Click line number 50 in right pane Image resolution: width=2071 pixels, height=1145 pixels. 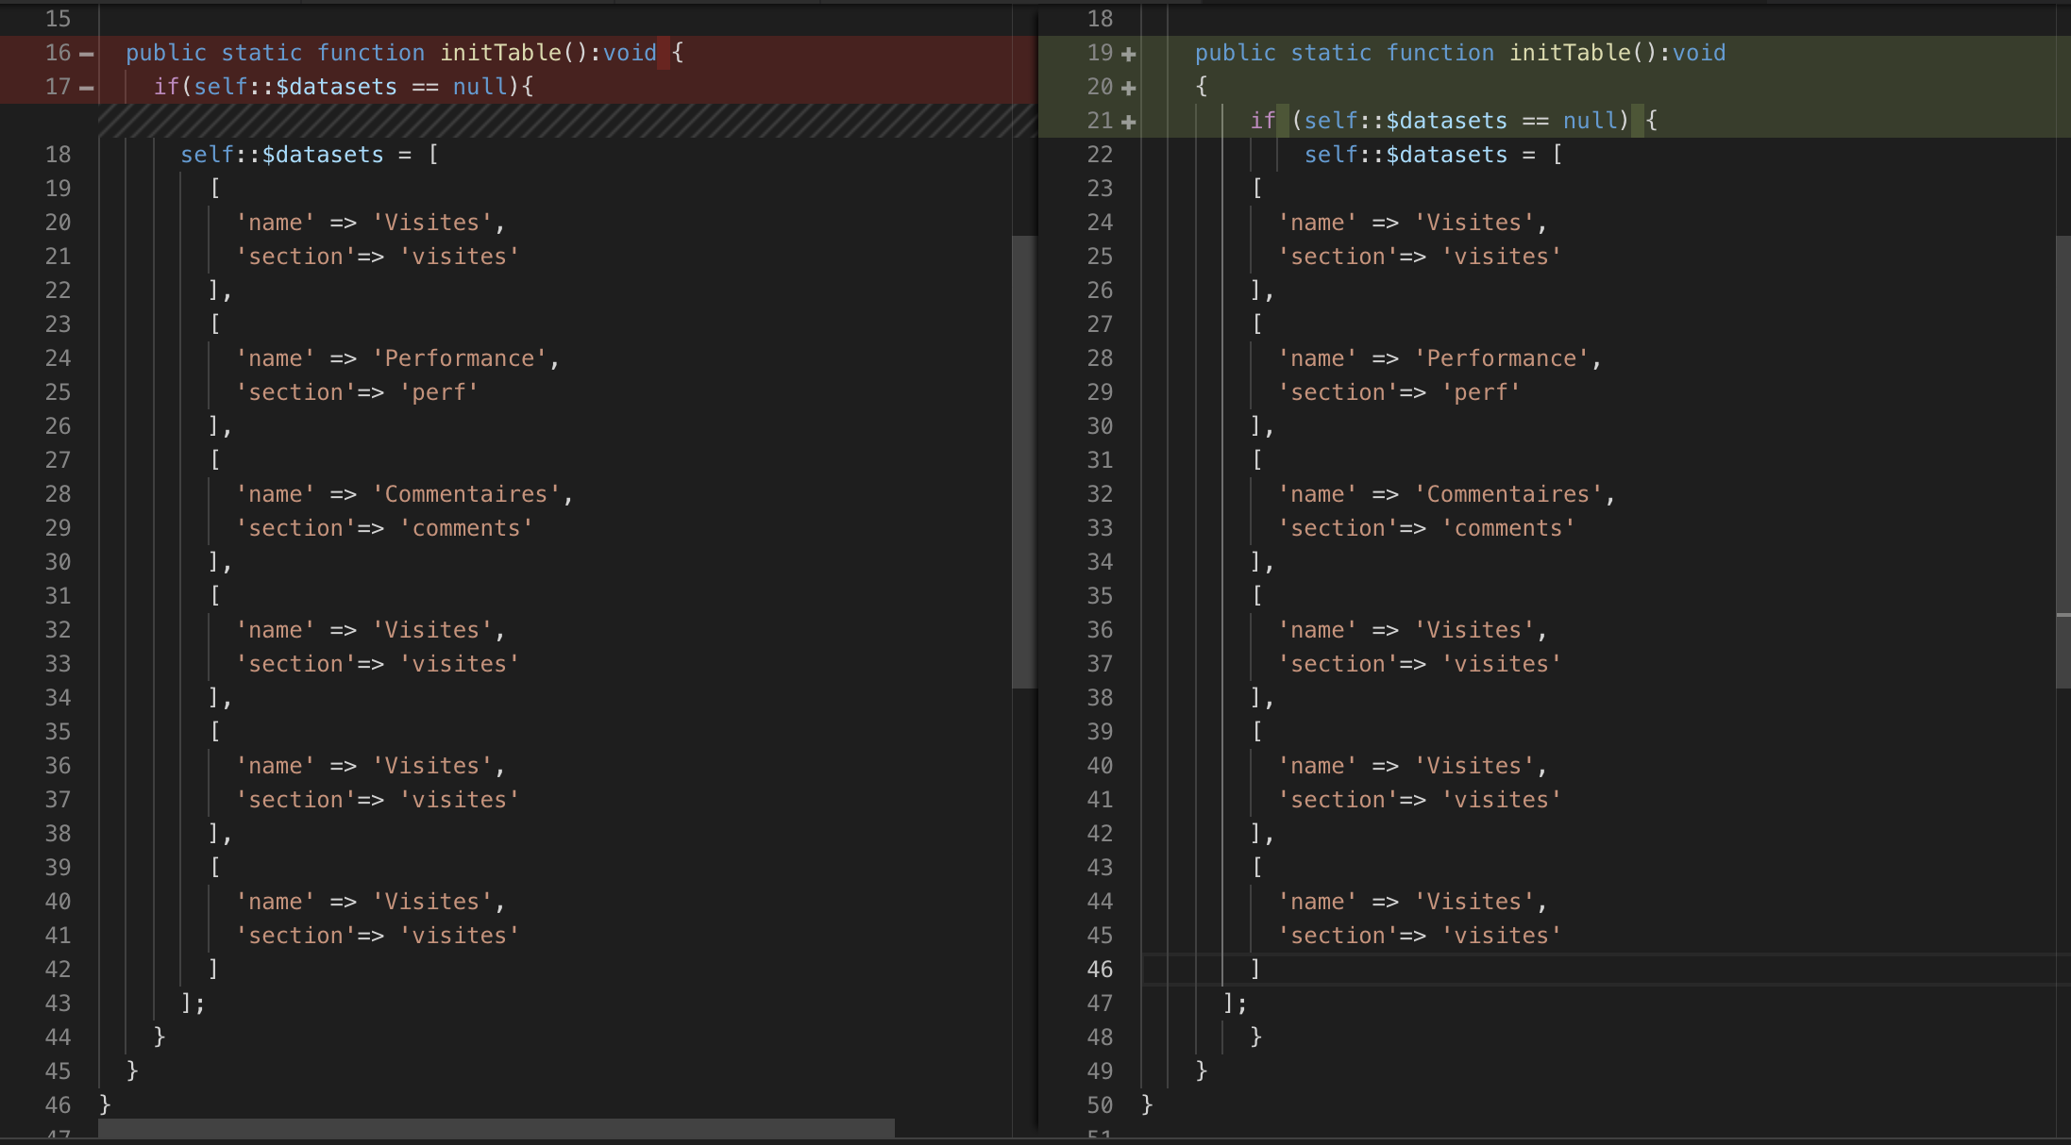(x=1100, y=1105)
